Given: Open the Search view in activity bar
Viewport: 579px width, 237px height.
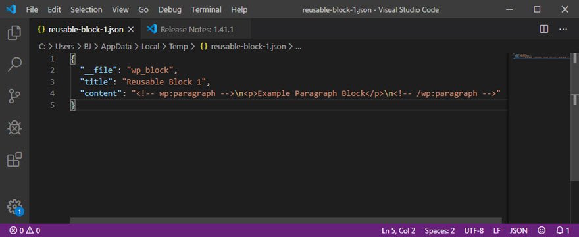Looking at the screenshot, I should point(14,65).
